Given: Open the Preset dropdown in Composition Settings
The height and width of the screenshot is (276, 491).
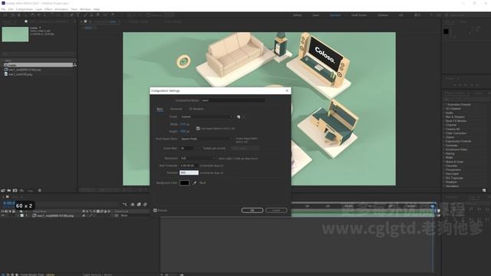Looking at the screenshot, I should click(206, 117).
